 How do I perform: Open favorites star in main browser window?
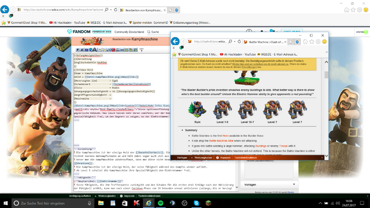353,10
